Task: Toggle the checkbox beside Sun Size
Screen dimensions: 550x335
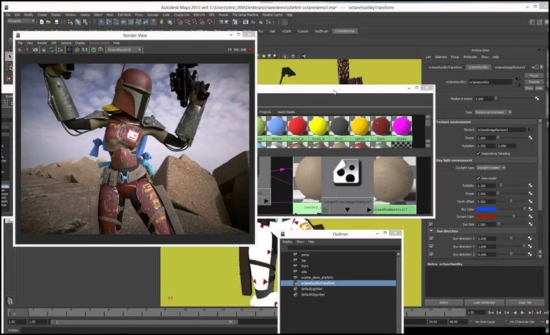Action: click(x=431, y=224)
